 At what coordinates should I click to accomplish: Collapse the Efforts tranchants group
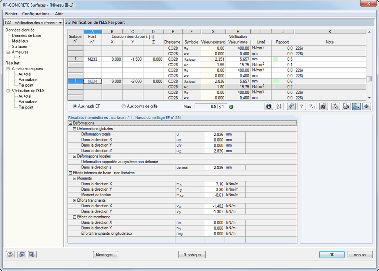pos(75,200)
